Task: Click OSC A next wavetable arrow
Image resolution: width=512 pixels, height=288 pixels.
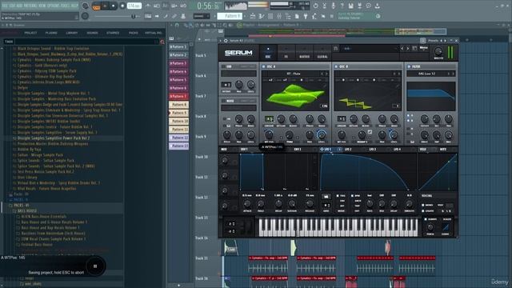Action: (326, 74)
